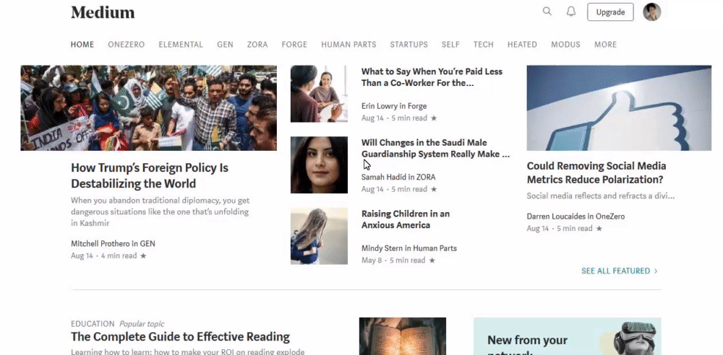Click member star on Erin Lowry article

coord(434,118)
